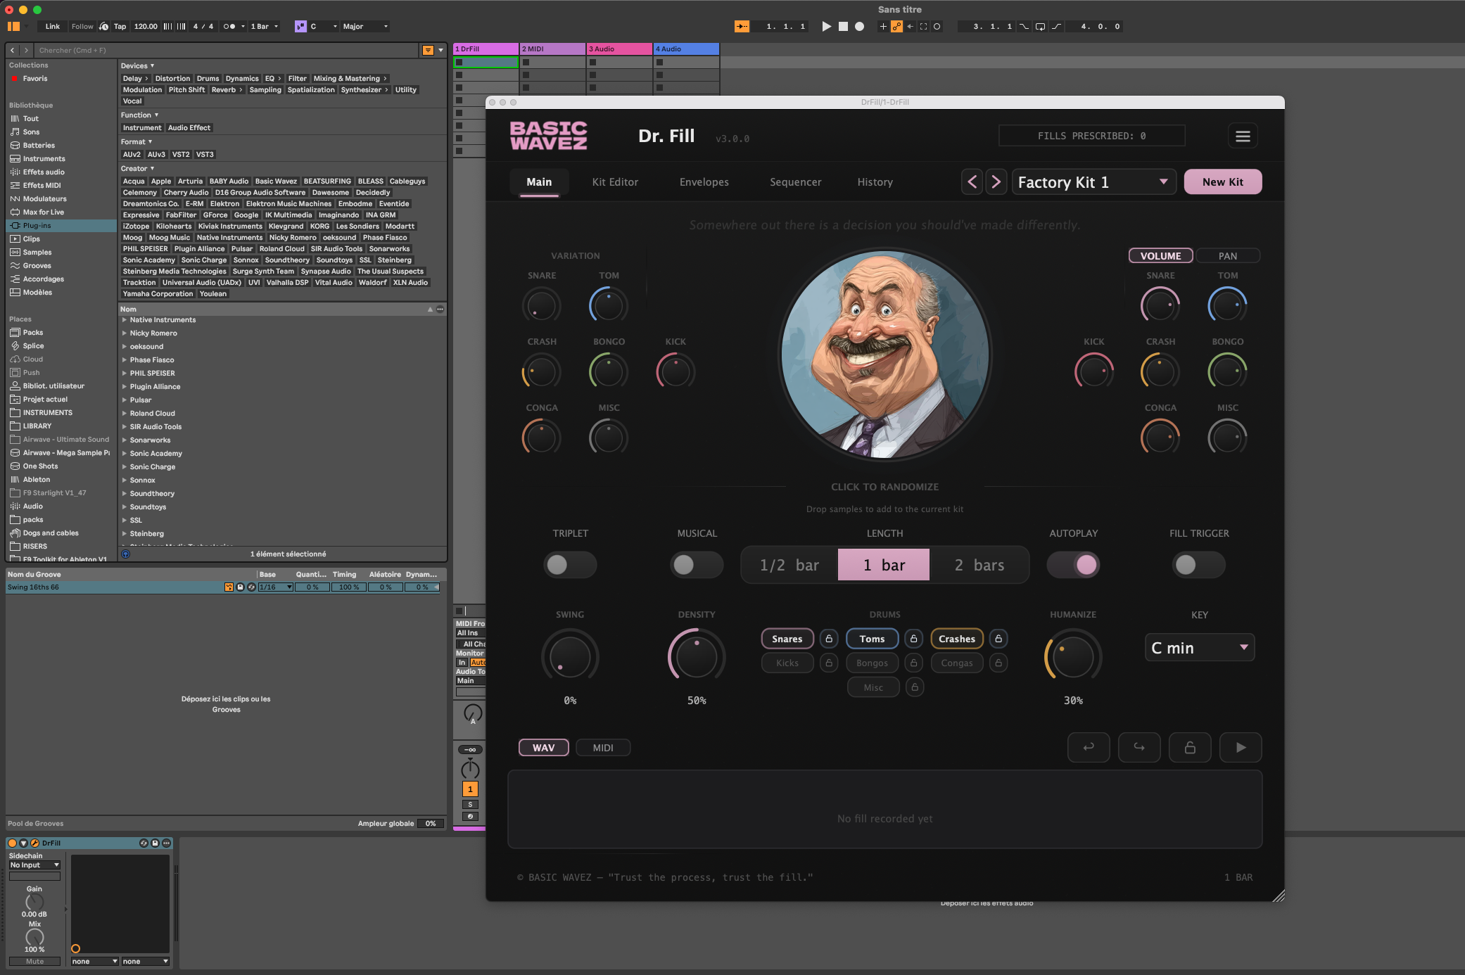Open Dr. Fill hamburger menu
The height and width of the screenshot is (975, 1465).
1243,136
